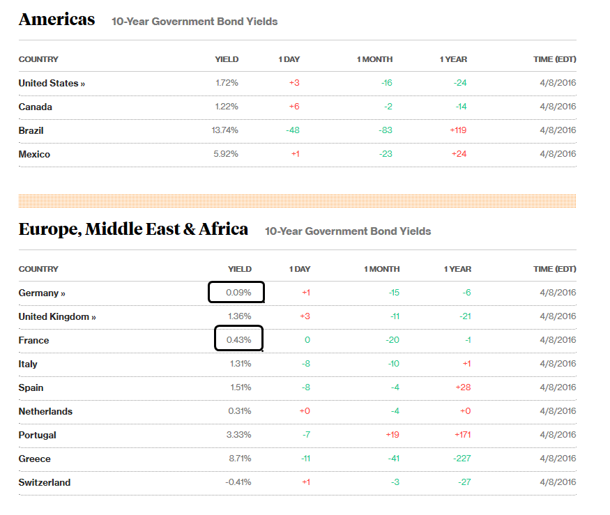Select the France row label
The image size is (610, 515).
pos(34,340)
